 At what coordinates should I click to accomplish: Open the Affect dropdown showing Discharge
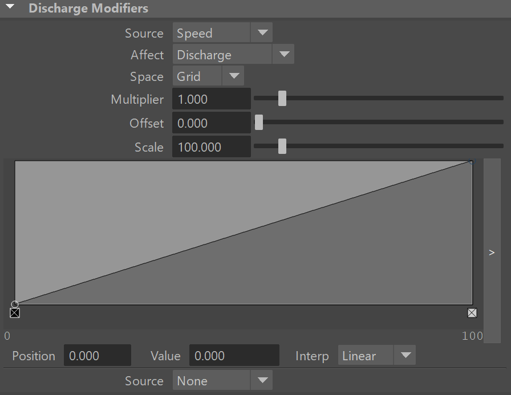coord(233,54)
